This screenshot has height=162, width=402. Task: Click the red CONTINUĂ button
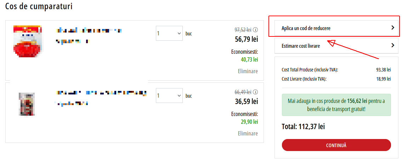(x=336, y=145)
